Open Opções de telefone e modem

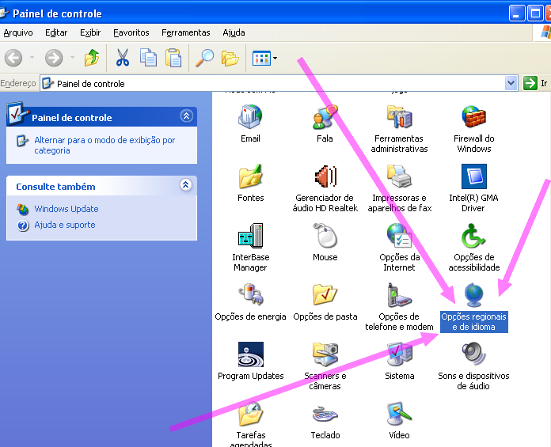399,294
